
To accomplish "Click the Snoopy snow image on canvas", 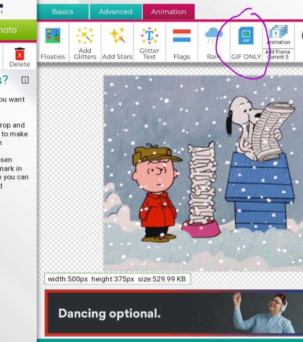I will click(x=203, y=173).
